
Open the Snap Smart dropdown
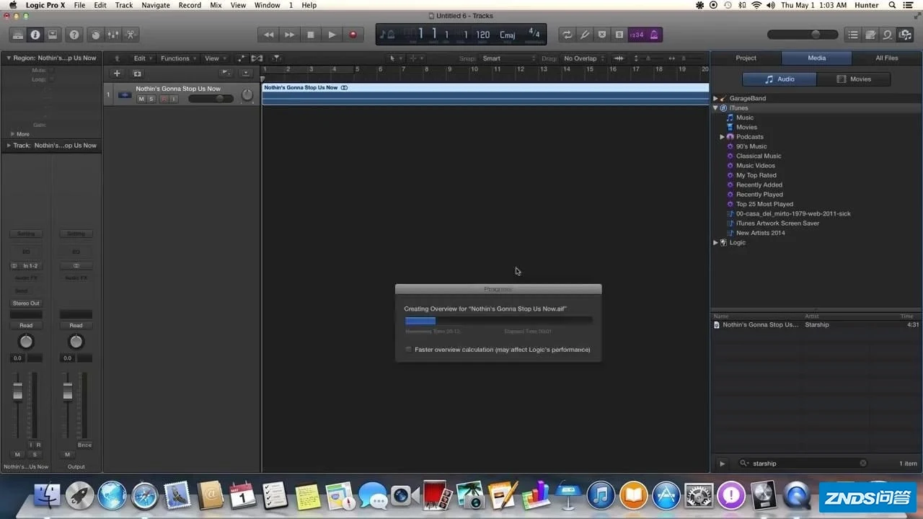pyautogui.click(x=508, y=58)
